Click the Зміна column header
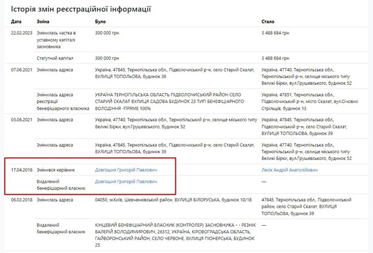Screen dimensions: 373x253 (45, 22)
